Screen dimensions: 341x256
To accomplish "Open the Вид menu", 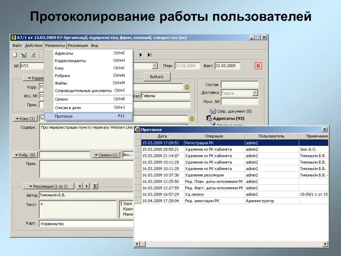I will [94, 45].
